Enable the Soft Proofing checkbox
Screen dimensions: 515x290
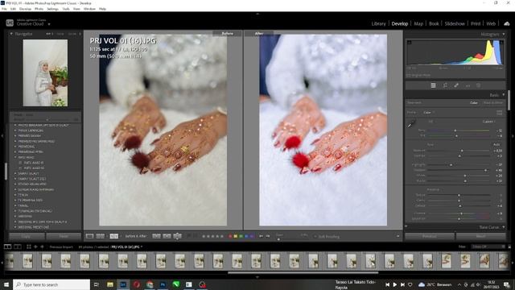(315, 236)
